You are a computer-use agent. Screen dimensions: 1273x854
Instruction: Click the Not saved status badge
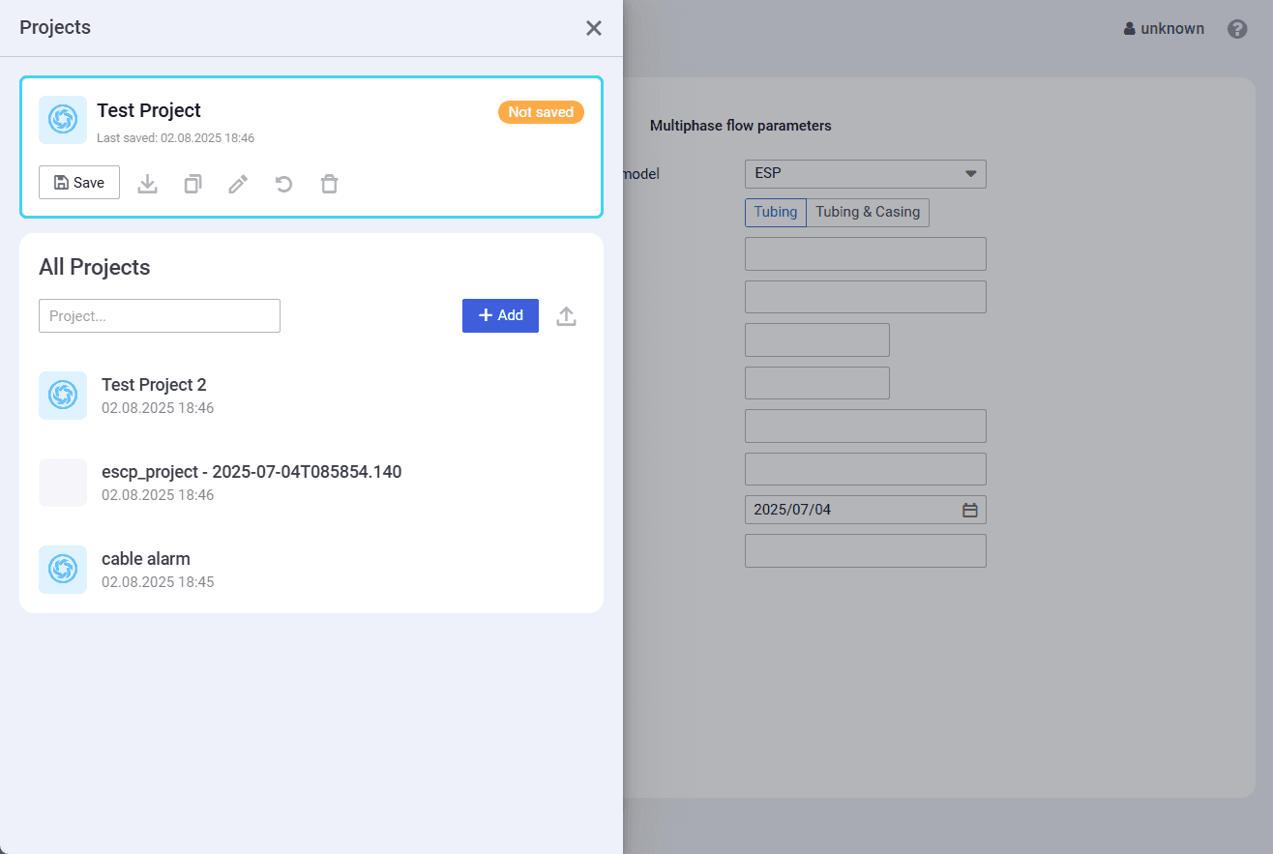[541, 112]
